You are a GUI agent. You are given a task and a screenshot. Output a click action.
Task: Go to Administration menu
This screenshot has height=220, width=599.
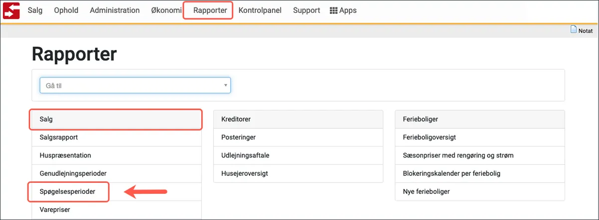(115, 10)
